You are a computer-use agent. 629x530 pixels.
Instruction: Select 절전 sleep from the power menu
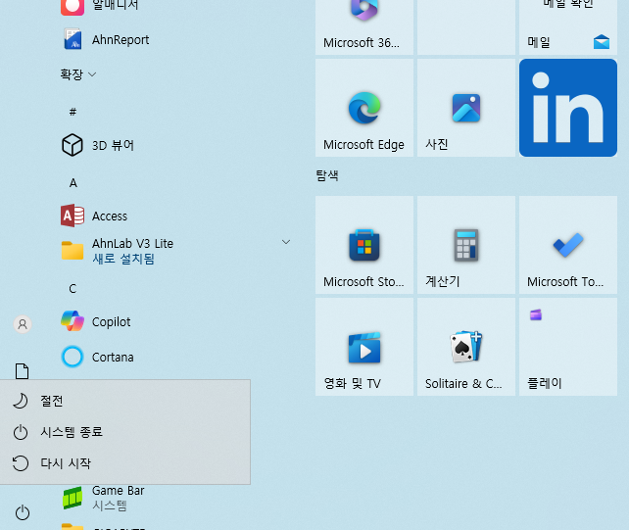125,401
